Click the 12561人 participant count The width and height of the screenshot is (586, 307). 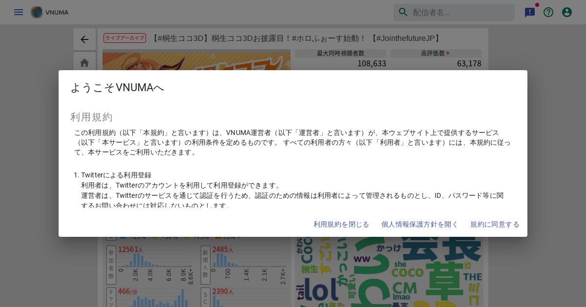[x=130, y=249]
